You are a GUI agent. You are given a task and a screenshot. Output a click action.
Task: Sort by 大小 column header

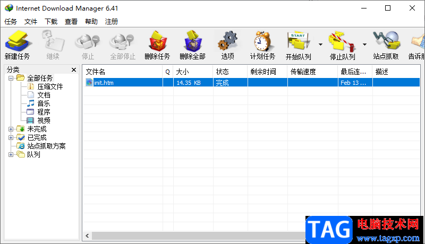point(193,72)
